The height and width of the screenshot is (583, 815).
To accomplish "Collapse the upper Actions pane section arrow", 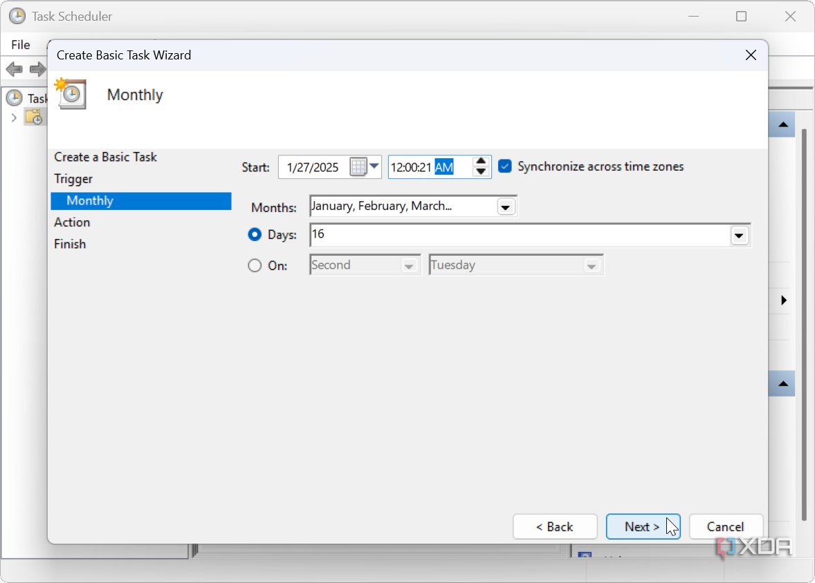I will [783, 124].
